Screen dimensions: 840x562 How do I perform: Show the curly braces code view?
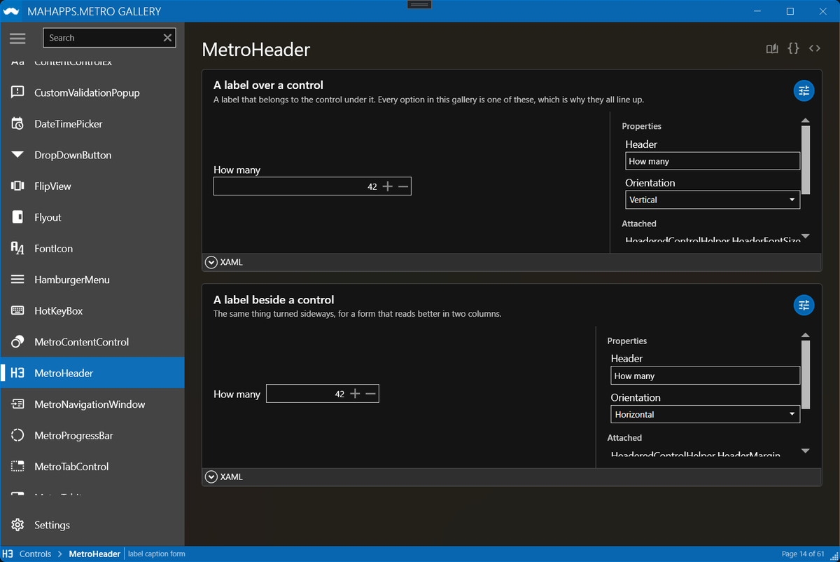point(793,48)
